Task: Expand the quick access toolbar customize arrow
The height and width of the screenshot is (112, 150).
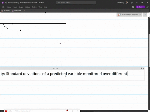Action: click(x=24, y=11)
